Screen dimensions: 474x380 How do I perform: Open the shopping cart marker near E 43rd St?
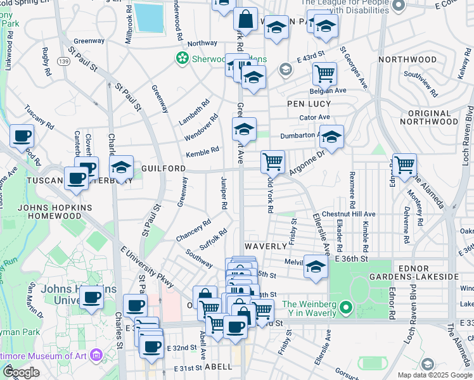click(324, 73)
